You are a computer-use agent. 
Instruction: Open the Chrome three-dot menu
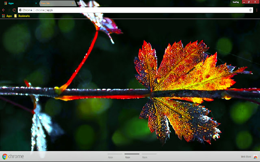tap(257, 10)
